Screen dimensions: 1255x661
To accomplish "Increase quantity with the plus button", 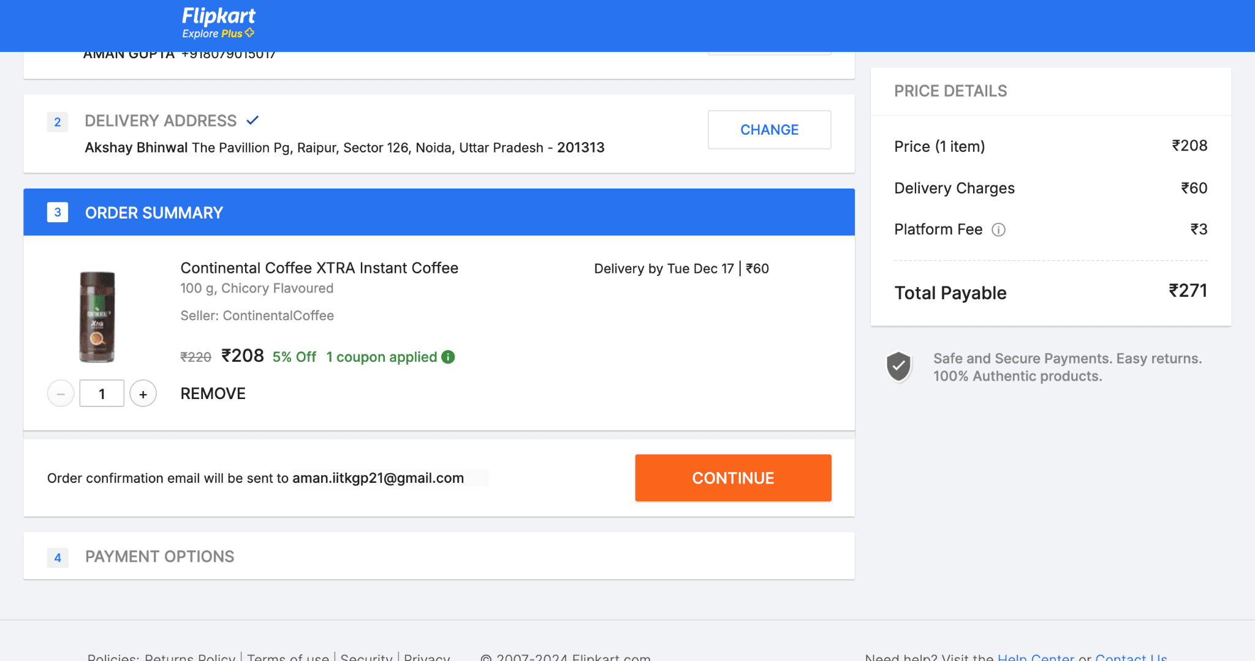I will click(143, 394).
